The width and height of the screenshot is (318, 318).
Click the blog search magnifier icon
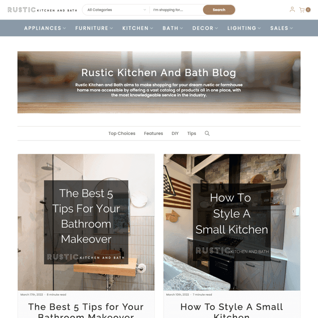207,133
